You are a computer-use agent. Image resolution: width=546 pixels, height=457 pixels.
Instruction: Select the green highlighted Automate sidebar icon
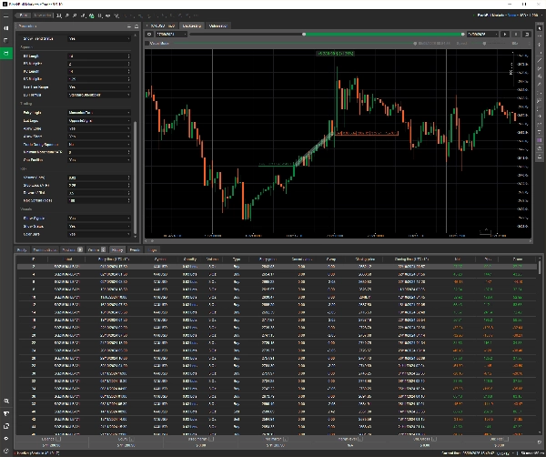[6, 53]
